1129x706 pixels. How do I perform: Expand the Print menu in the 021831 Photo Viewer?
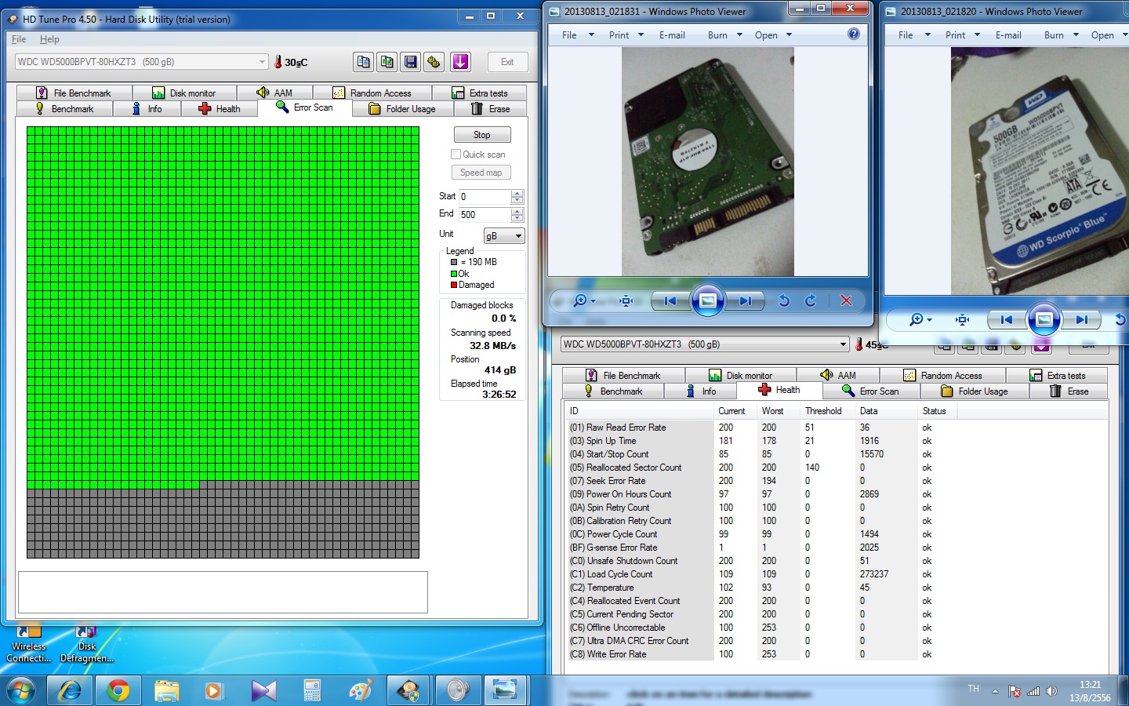click(x=626, y=35)
